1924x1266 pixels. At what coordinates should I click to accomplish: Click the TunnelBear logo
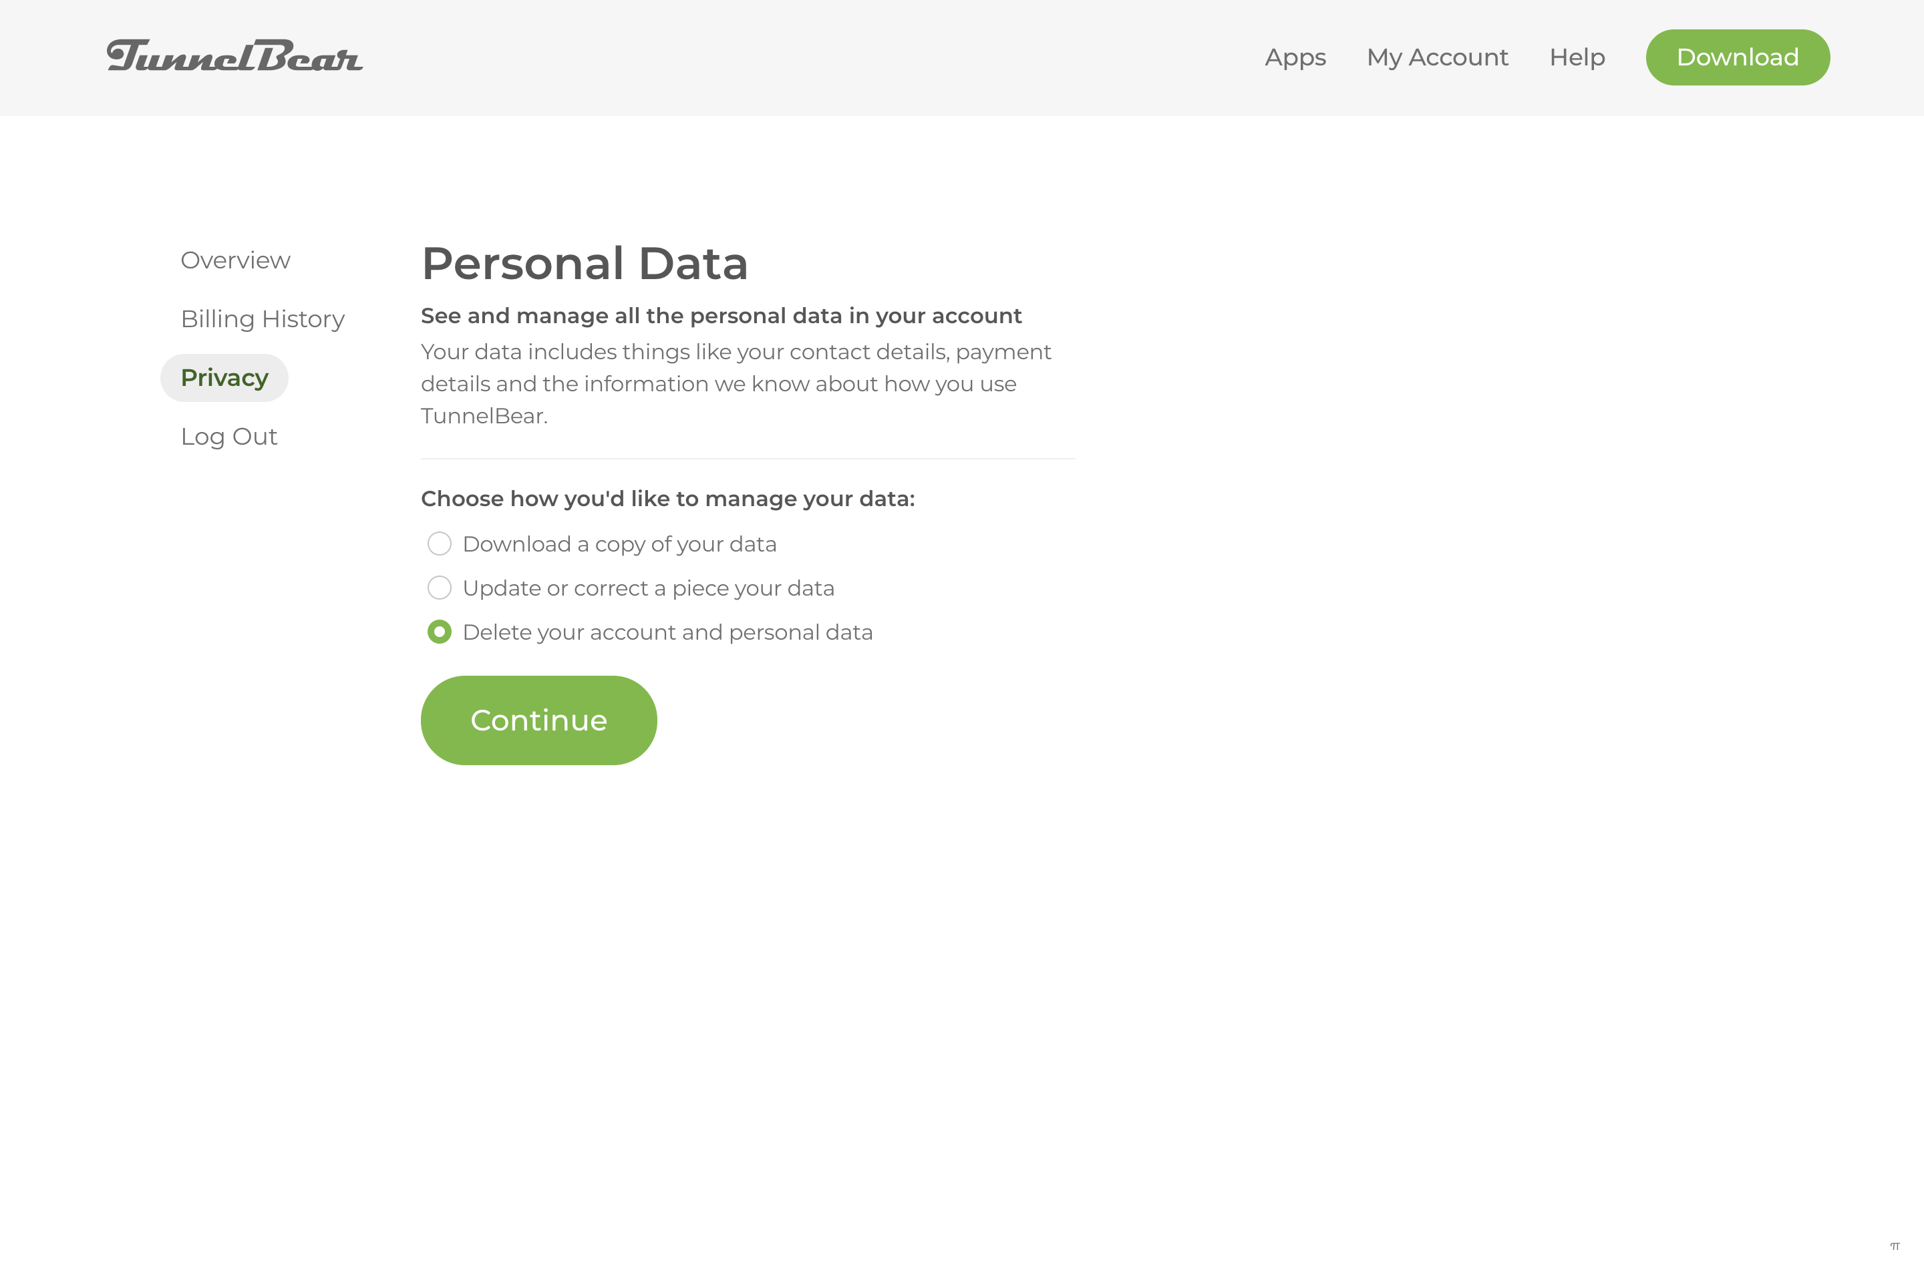[x=234, y=57]
